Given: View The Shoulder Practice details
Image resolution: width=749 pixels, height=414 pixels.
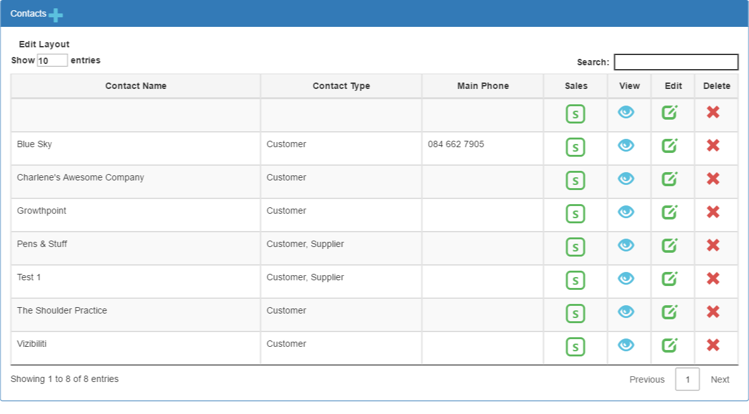Looking at the screenshot, I should (x=625, y=312).
